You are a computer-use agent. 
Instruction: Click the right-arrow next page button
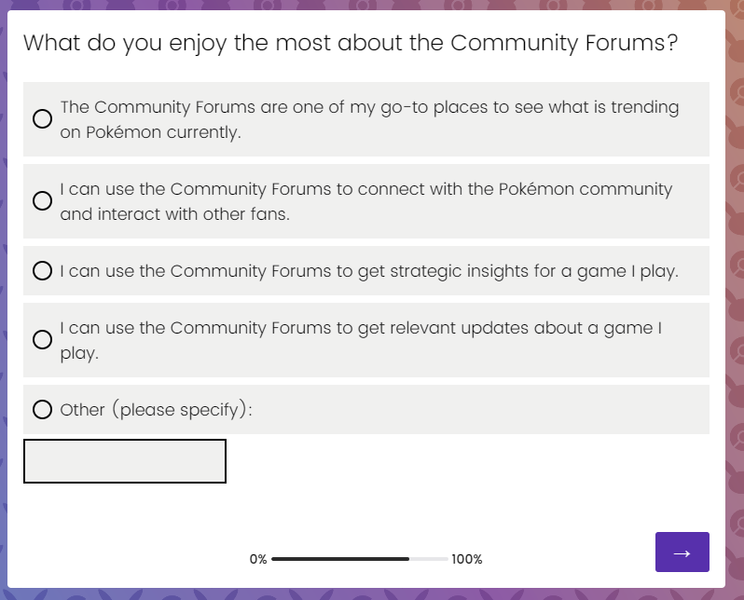point(682,552)
